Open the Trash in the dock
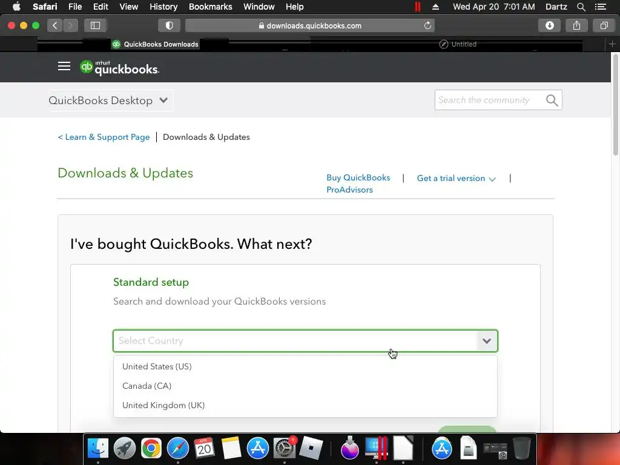Viewport: 620px width, 465px height. coord(521,448)
